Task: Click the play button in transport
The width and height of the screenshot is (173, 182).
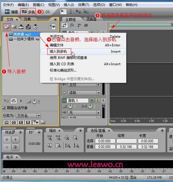Action: tap(16, 139)
